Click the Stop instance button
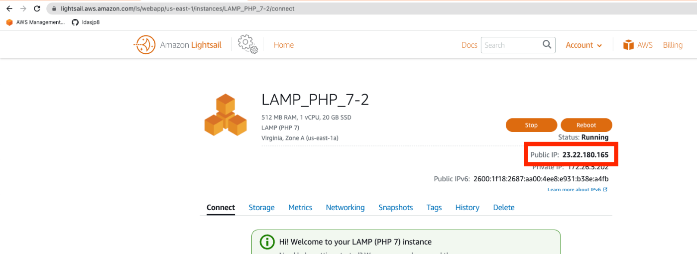 531,125
